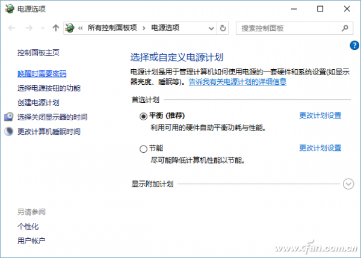Click the 利用可用的硬件自动平衡功耗与性能 description
Screen dimensions: 361x258
tap(208, 127)
